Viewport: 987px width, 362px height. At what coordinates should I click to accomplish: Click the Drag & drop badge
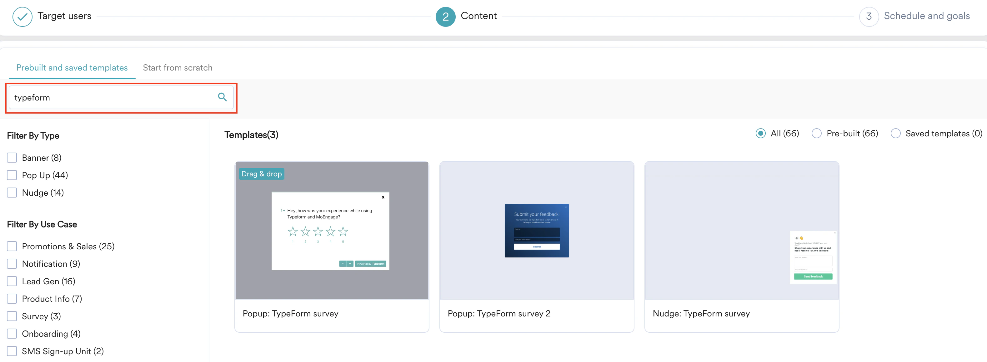pyautogui.click(x=261, y=174)
